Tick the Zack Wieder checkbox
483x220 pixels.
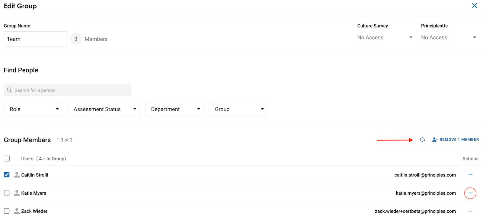point(7,211)
